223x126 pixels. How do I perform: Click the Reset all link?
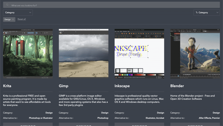point(21,19)
